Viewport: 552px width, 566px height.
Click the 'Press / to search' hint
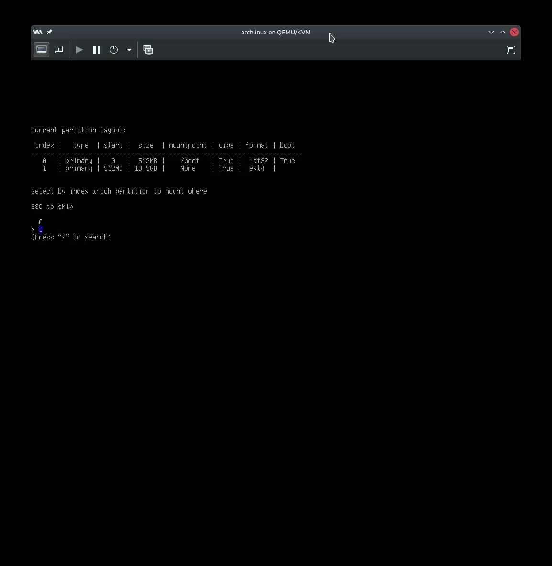pyautogui.click(x=71, y=237)
